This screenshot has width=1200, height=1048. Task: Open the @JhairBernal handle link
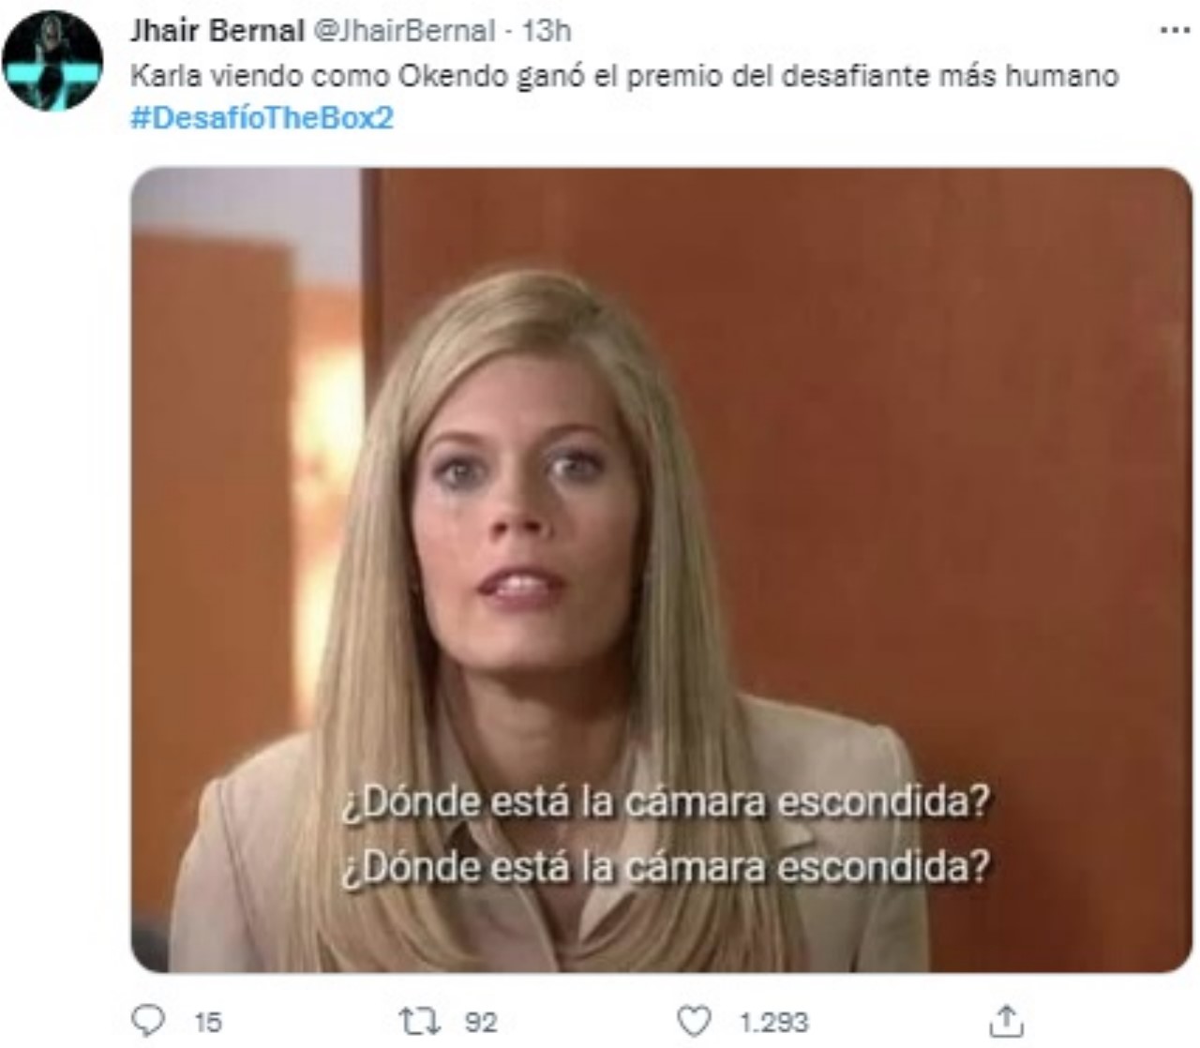[x=401, y=31]
